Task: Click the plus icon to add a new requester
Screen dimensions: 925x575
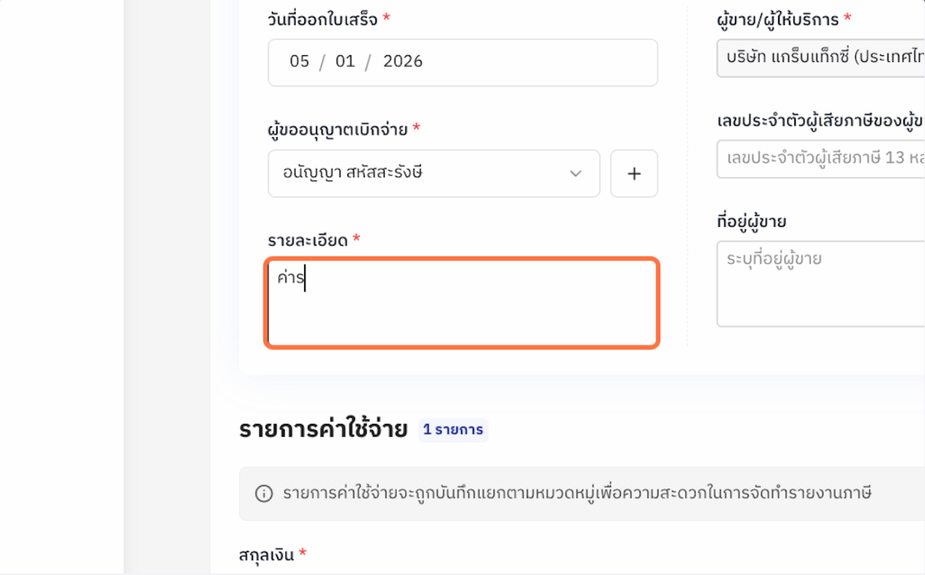Action: [x=633, y=174]
